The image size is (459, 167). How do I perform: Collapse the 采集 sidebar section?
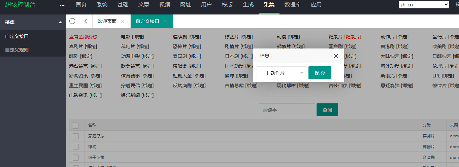60,22
